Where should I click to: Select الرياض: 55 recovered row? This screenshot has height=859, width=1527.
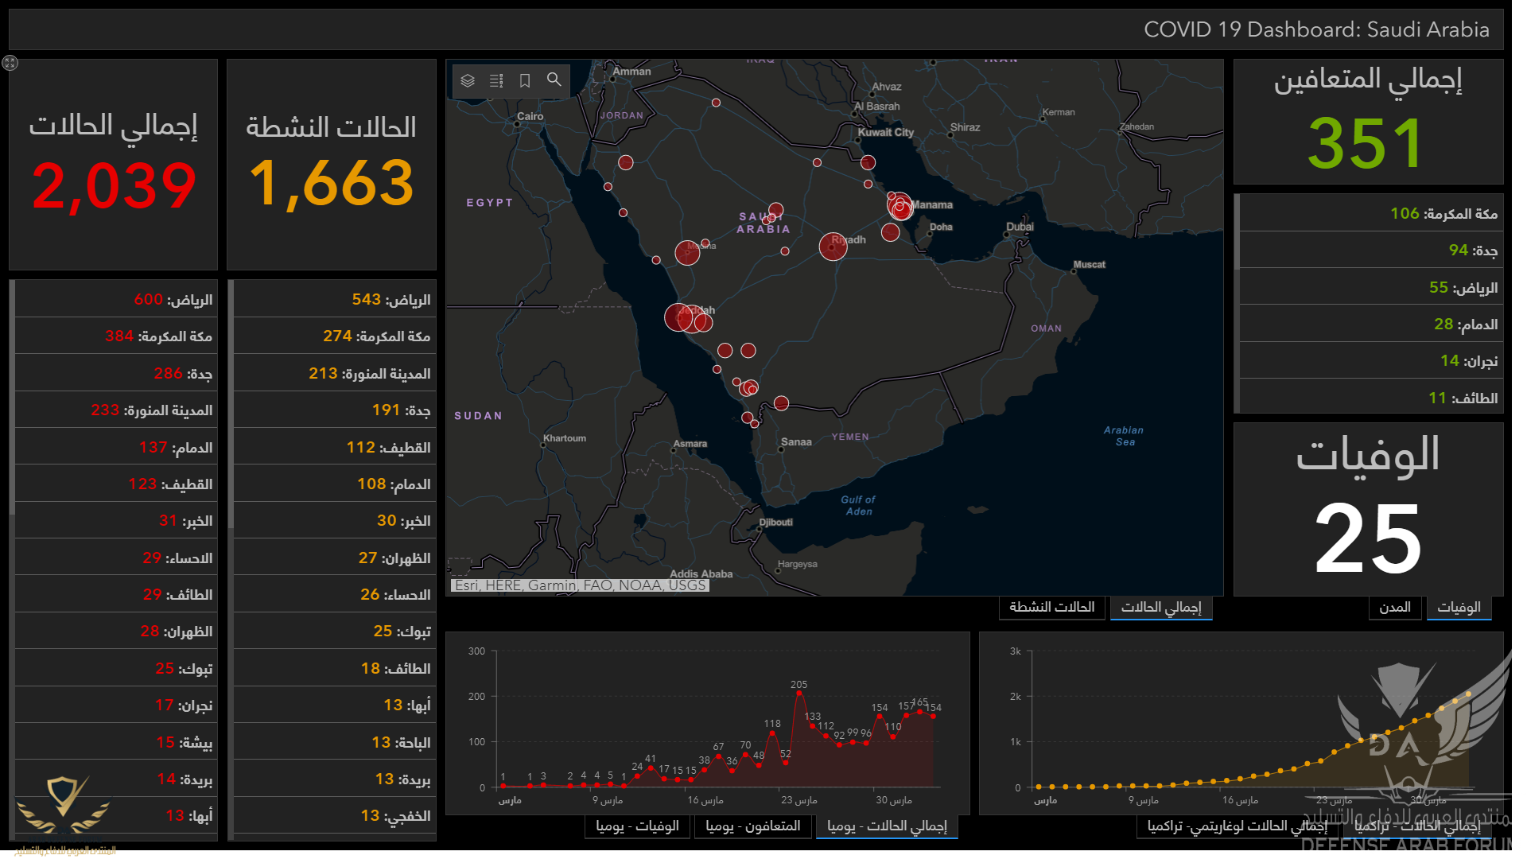pyautogui.click(x=1371, y=287)
